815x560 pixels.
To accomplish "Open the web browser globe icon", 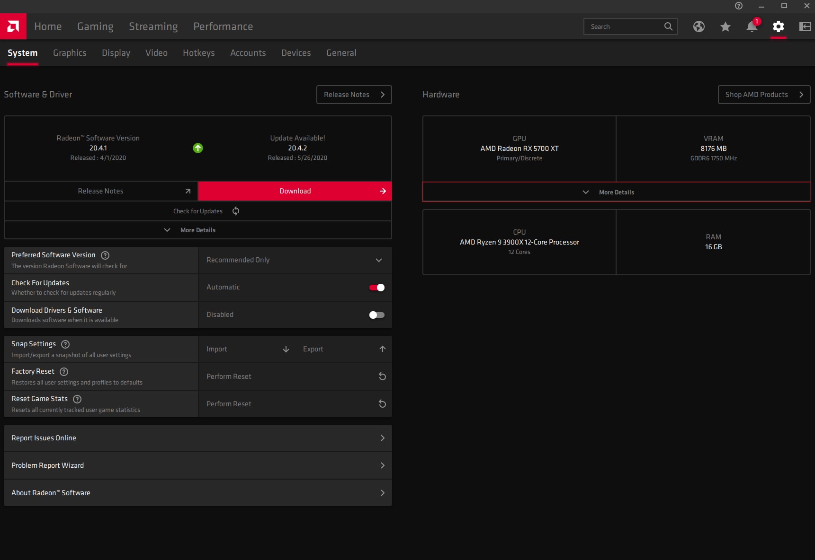I will coord(699,26).
